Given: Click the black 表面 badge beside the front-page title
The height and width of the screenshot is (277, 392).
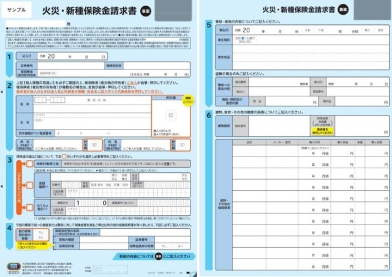Looking at the screenshot, I should coord(145,11).
